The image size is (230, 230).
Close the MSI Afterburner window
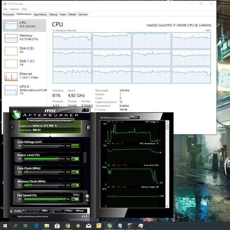(x=87, y=110)
